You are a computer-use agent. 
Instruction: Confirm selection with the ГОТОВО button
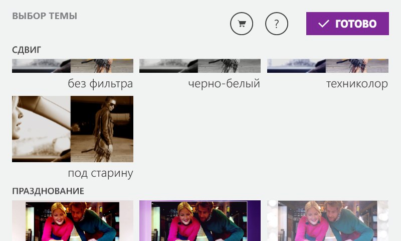tap(347, 24)
